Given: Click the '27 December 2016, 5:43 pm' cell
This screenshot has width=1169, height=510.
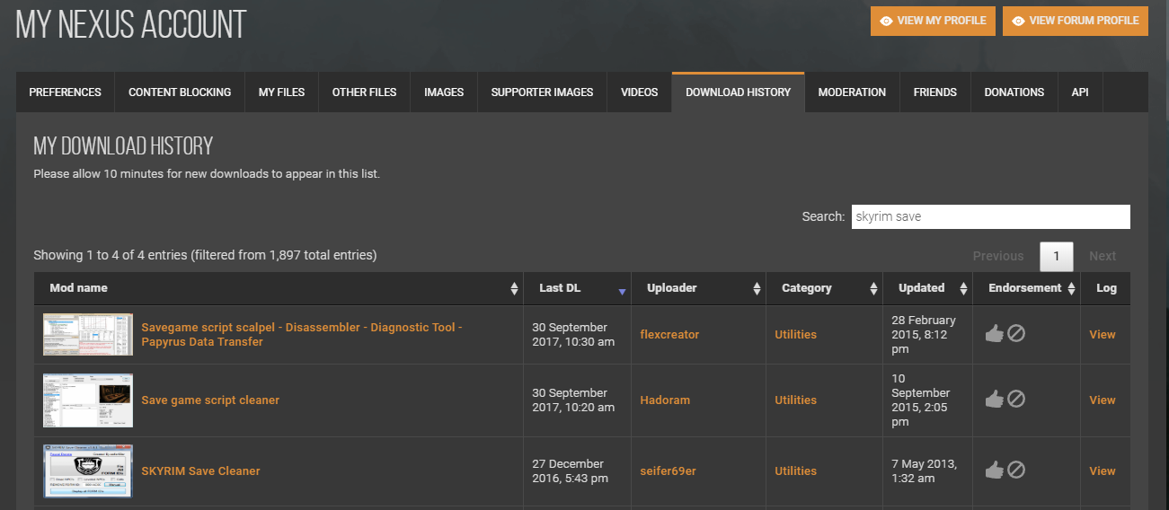Looking at the screenshot, I should [578, 470].
